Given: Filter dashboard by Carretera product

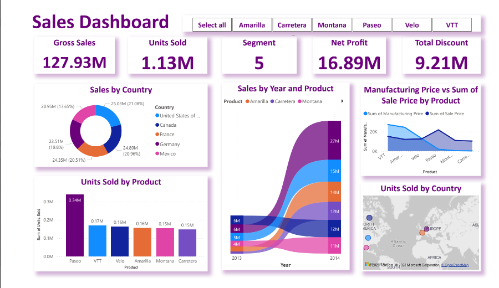Looking at the screenshot, I should tap(292, 25).
